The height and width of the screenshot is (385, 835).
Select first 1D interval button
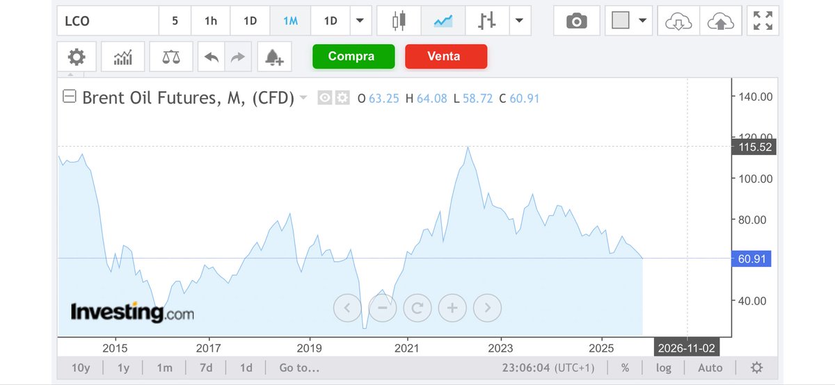[x=250, y=21]
